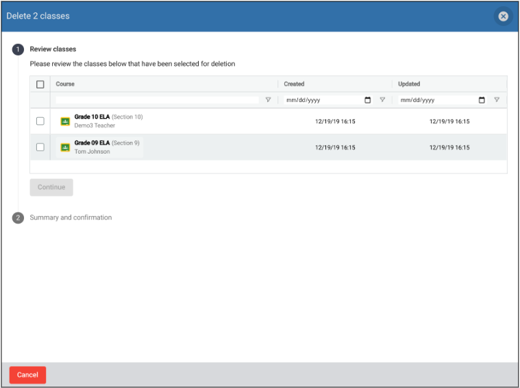520x388 pixels.
Task: Sort by the Created column header
Action: point(295,84)
